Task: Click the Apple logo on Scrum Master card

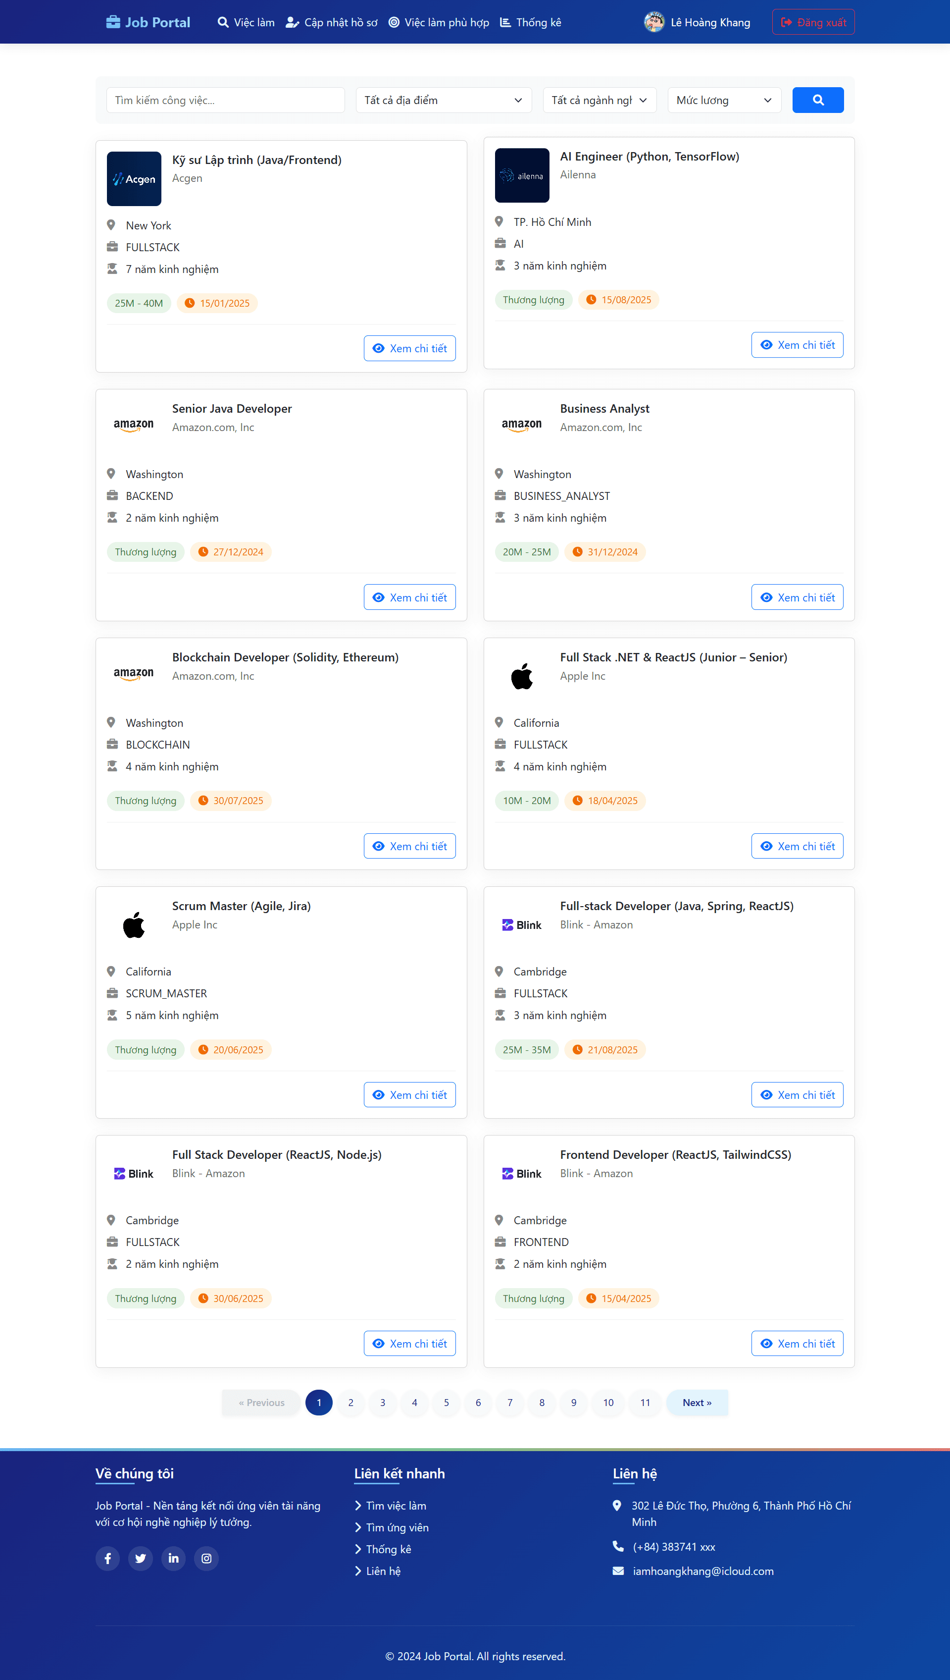Action: pos(134,924)
